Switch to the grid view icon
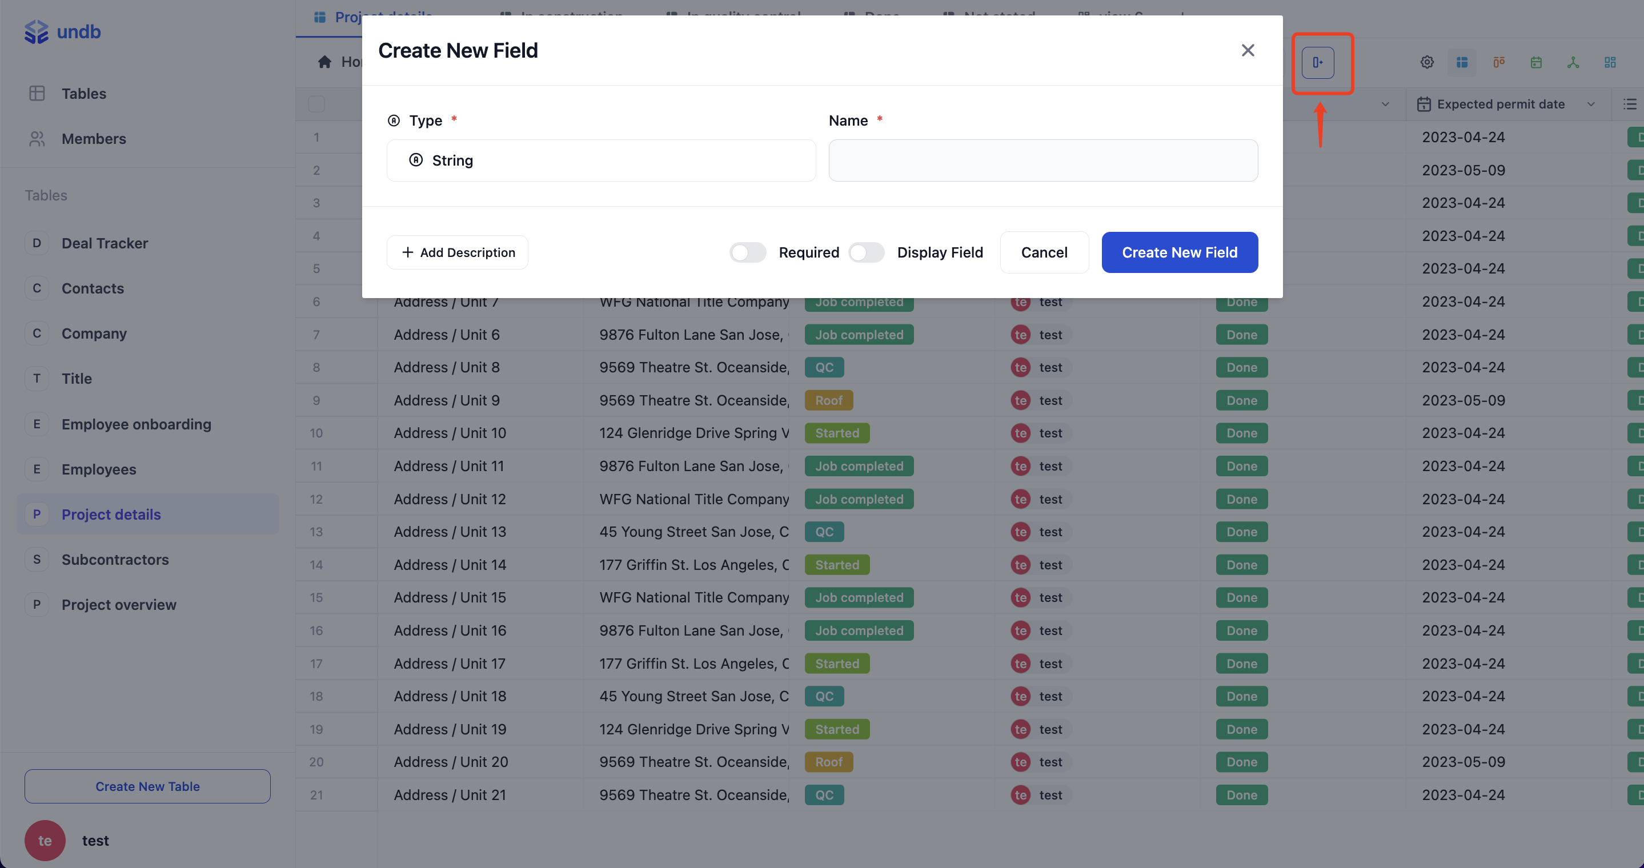 1462,62
